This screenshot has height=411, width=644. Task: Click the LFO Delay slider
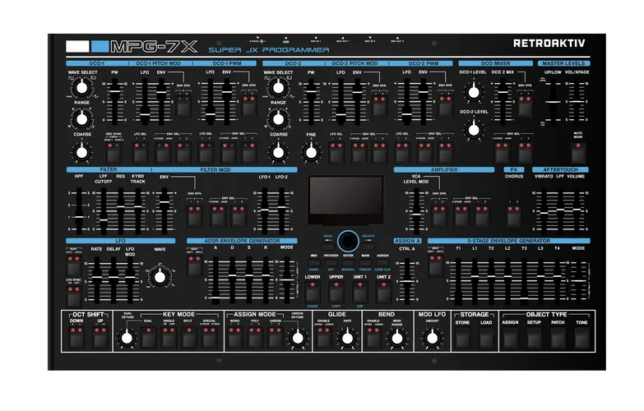[x=114, y=281]
